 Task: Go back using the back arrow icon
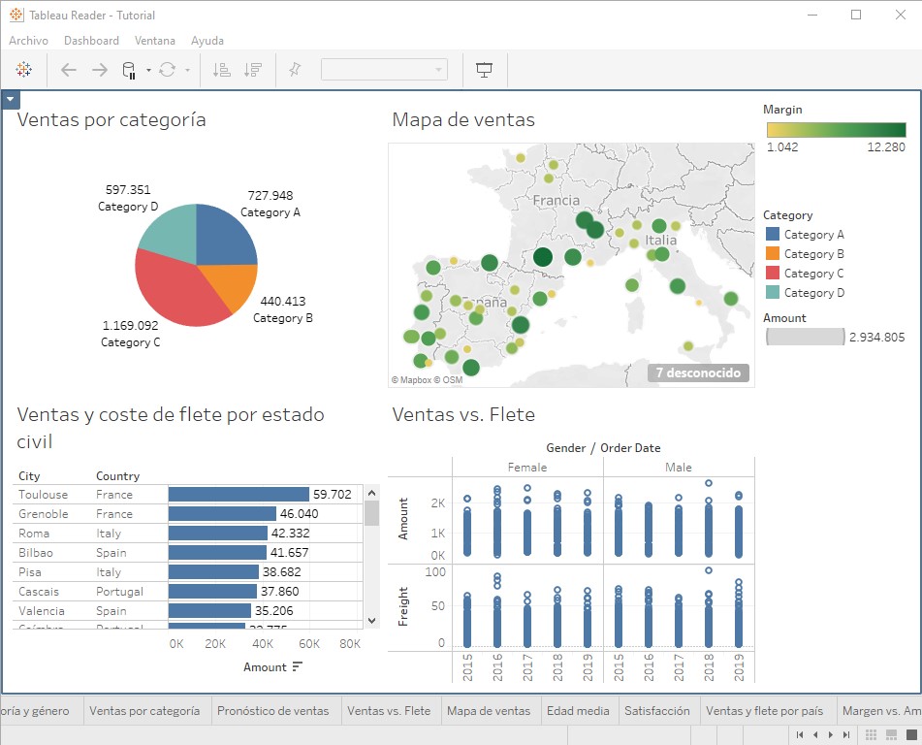pyautogui.click(x=68, y=70)
